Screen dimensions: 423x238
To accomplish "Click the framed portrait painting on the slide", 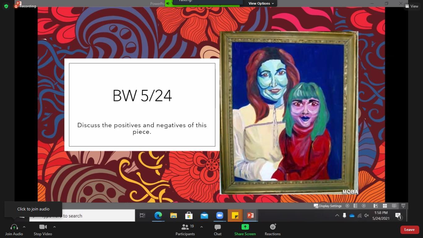I will [289, 113].
